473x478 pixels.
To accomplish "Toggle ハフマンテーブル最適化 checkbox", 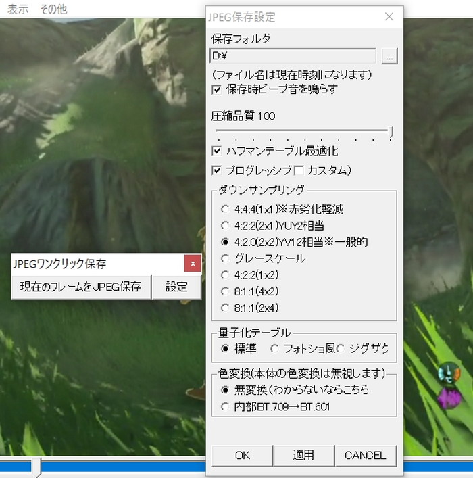I will click(274, 151).
